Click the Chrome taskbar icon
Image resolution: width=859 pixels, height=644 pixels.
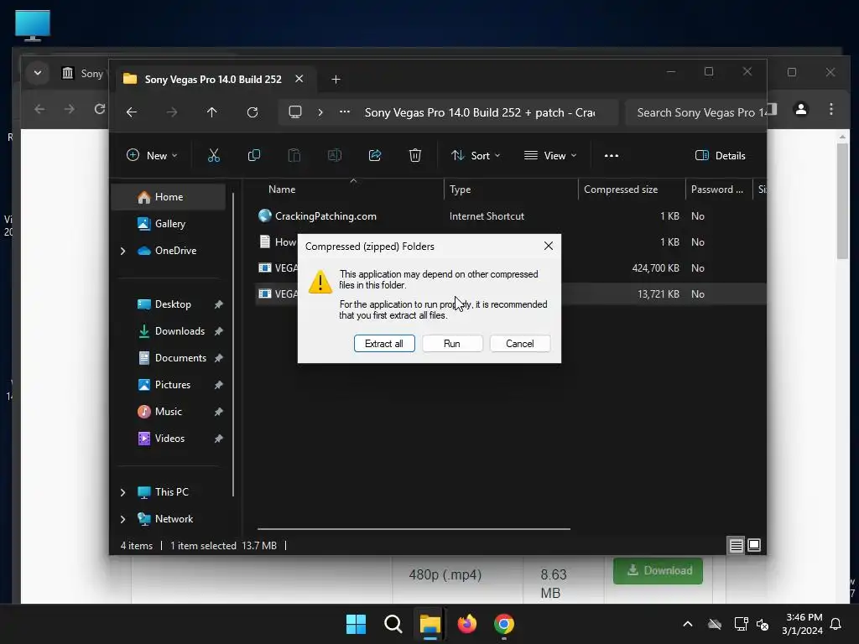coord(504,624)
